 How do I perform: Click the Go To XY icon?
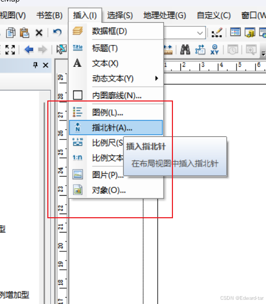214,49
